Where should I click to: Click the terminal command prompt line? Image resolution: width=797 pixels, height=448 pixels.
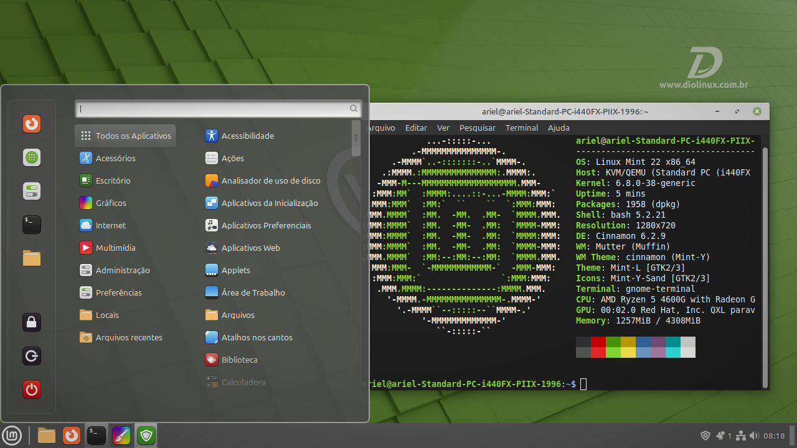click(x=473, y=384)
